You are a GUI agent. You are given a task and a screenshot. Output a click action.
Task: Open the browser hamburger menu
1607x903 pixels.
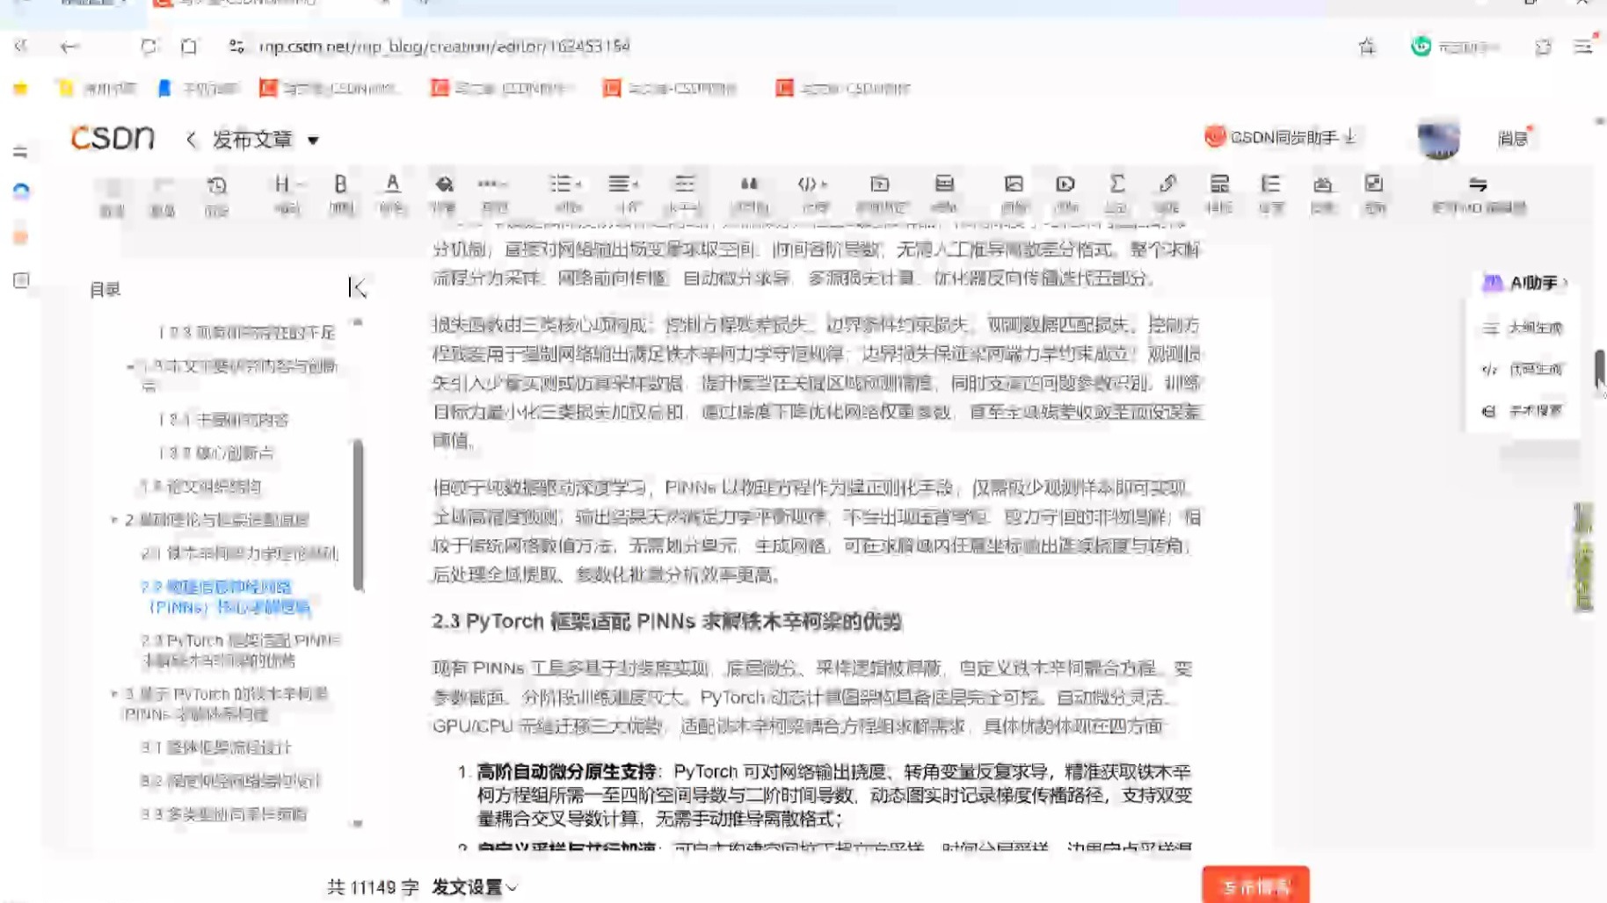1583,47
